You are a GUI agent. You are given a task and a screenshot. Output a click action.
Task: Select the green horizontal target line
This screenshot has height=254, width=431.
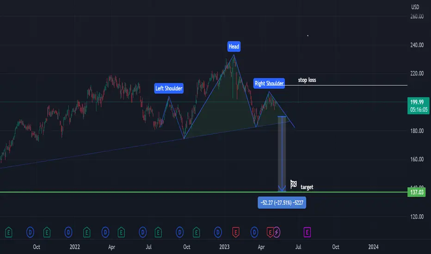203,192
